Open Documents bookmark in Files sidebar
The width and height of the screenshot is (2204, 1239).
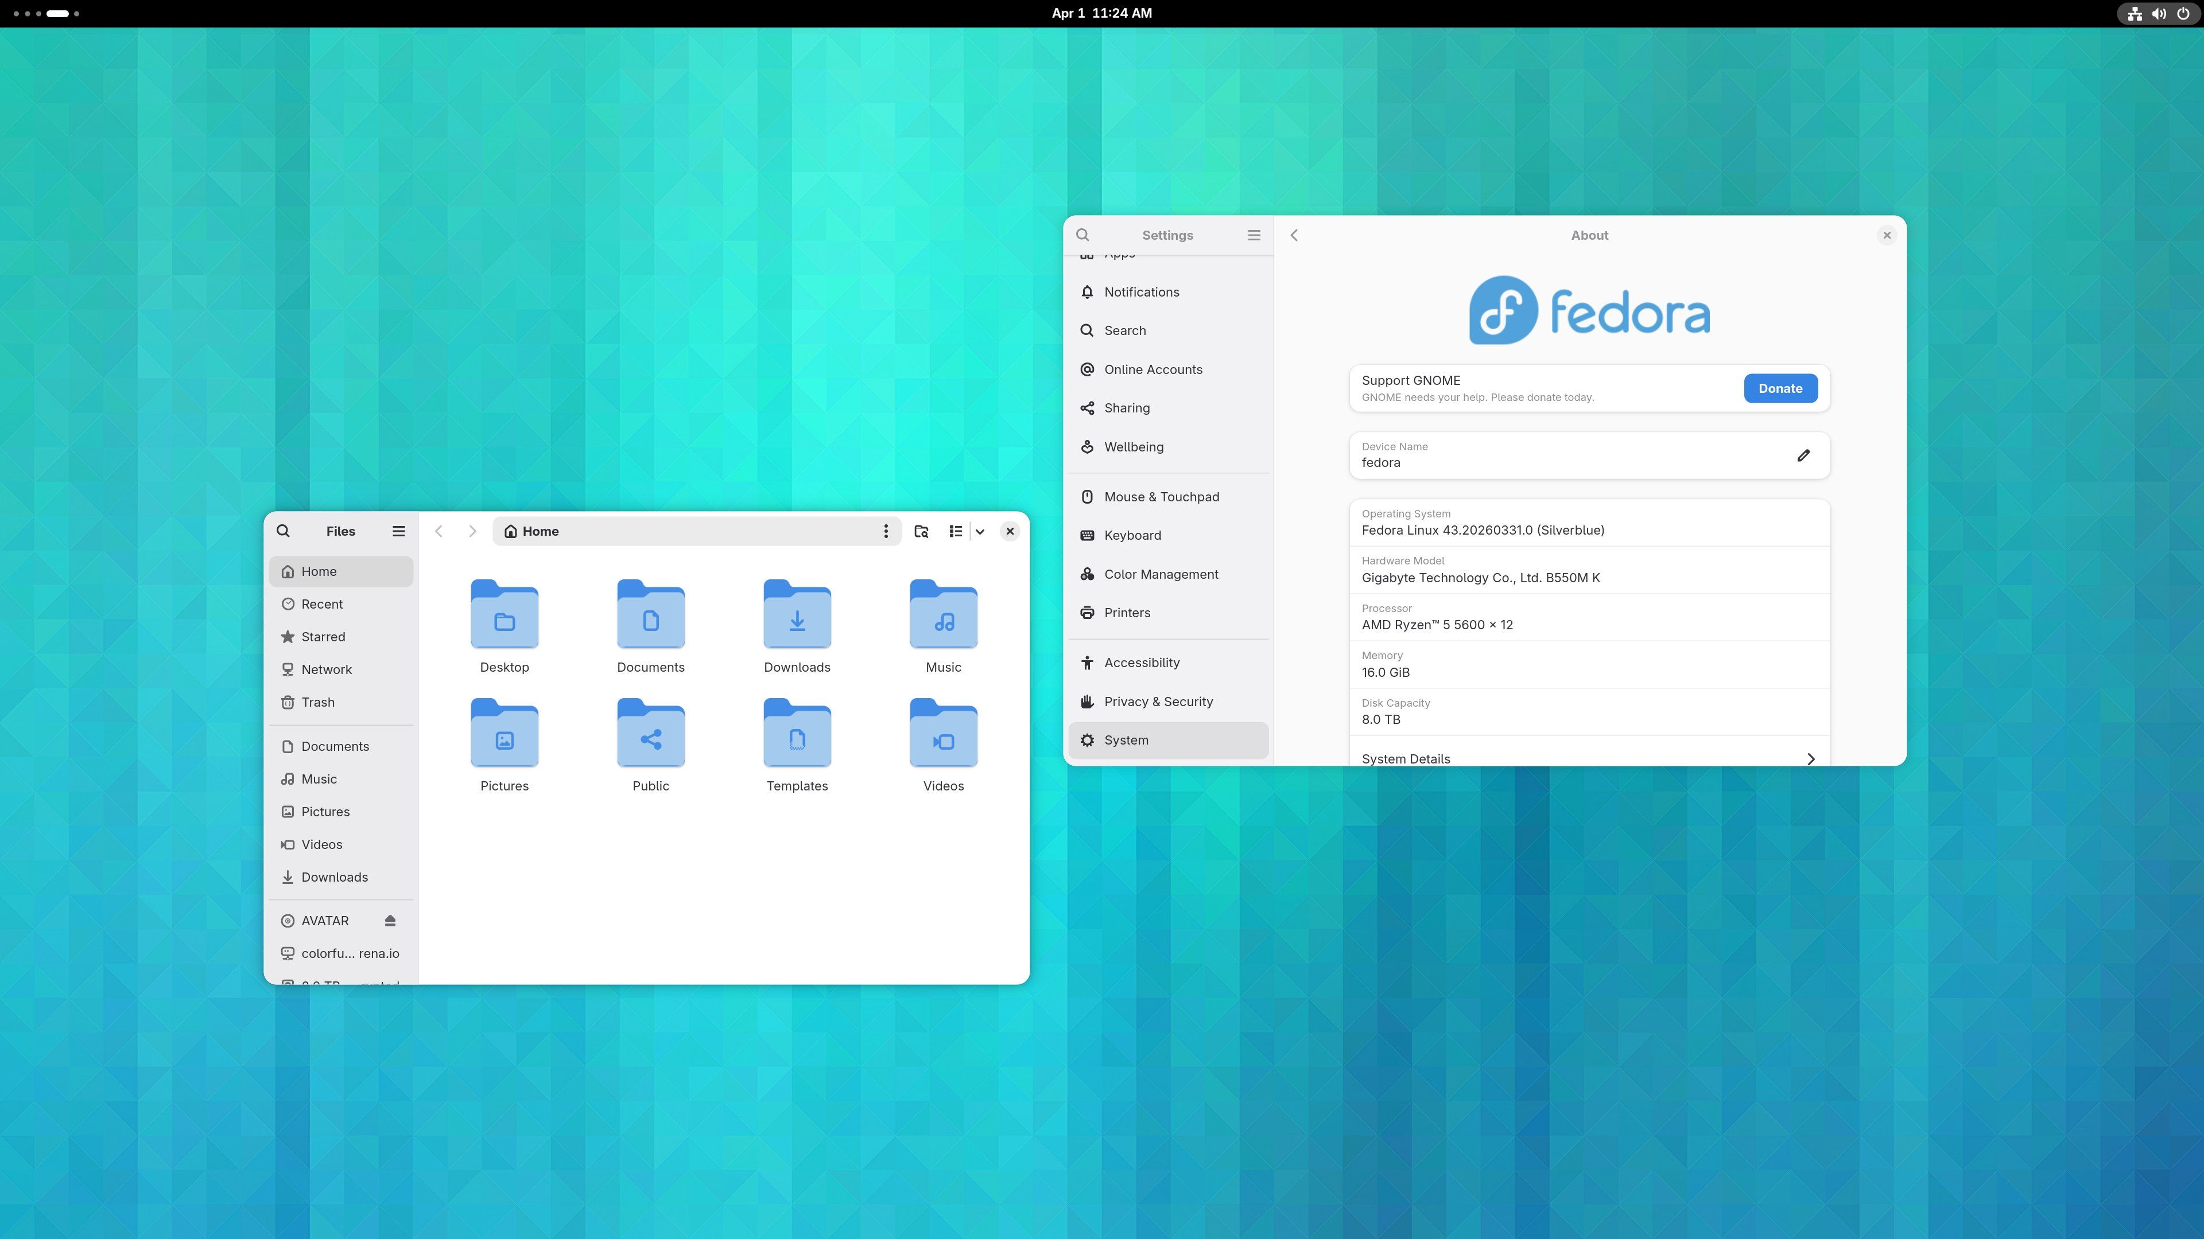(340, 746)
